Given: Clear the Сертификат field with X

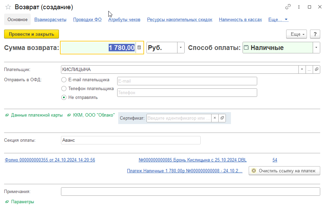Looking at the screenshot, I should tap(215, 118).
